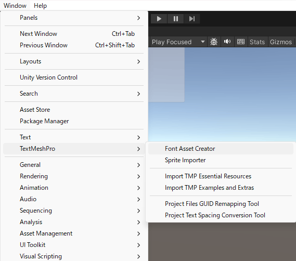296x261 pixels.
Task: Start Play mode with the play button
Action: 159,19
